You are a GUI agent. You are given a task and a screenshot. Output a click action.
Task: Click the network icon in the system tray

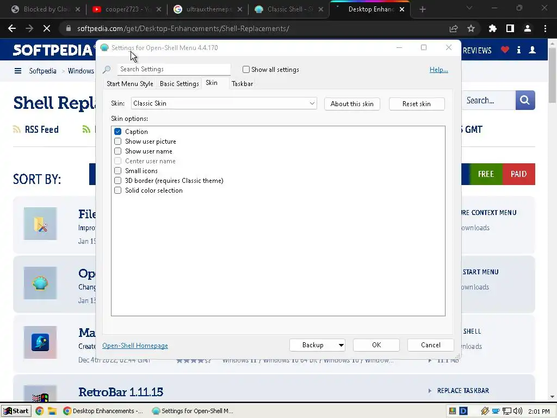507,411
